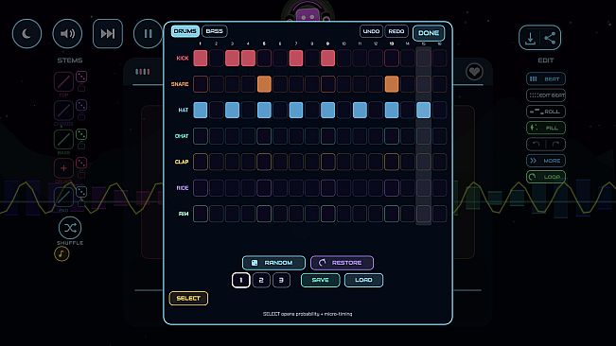This screenshot has height=346, width=616.
Task: Randomize the BASS stem with its dice
Action: 81,134
